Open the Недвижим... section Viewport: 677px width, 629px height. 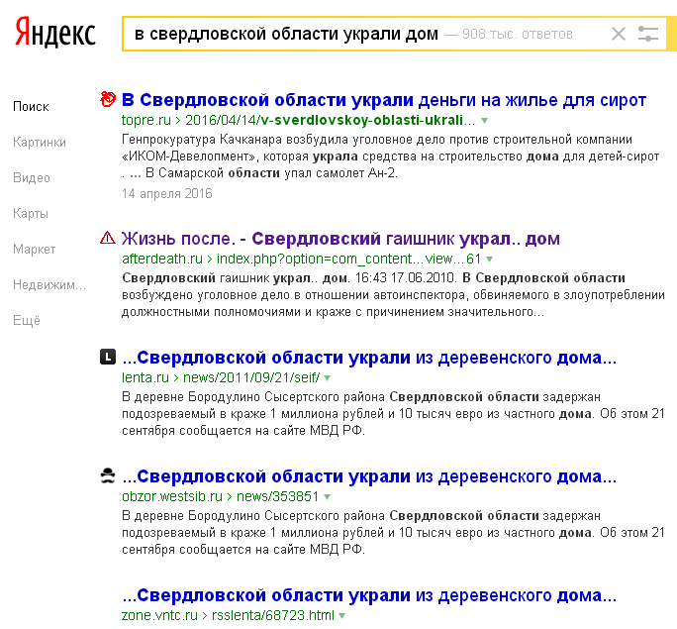[x=49, y=284]
